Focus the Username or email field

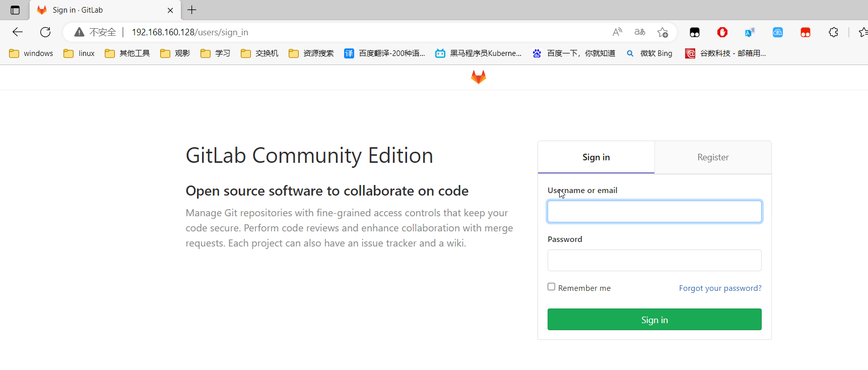pyautogui.click(x=654, y=212)
